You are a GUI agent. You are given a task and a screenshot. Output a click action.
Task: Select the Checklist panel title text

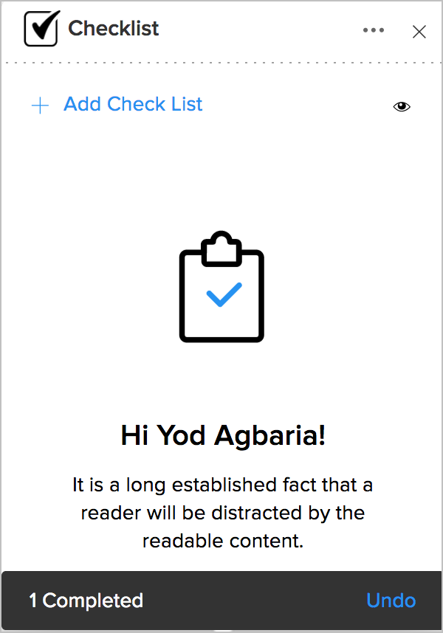tap(114, 29)
